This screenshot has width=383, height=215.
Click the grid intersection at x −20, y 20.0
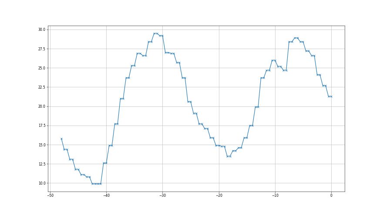pyautogui.click(x=218, y=106)
